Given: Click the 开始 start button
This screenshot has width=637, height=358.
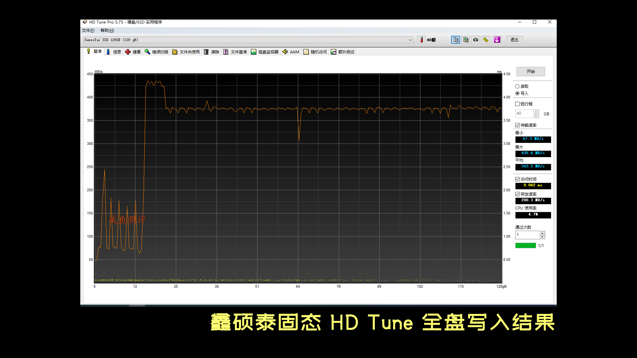Looking at the screenshot, I should coord(531,71).
